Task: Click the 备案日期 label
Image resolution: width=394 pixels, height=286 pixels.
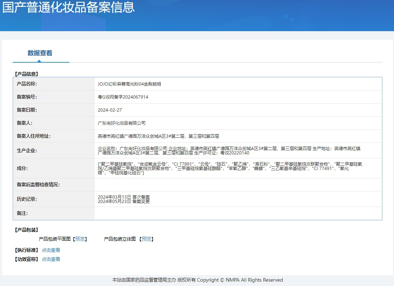Action: pyautogui.click(x=27, y=110)
